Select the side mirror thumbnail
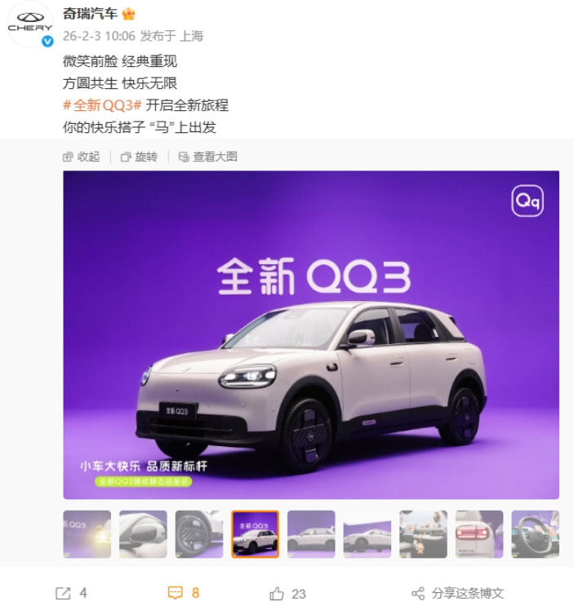Image resolution: width=574 pixels, height=606 pixels. pos(143,534)
